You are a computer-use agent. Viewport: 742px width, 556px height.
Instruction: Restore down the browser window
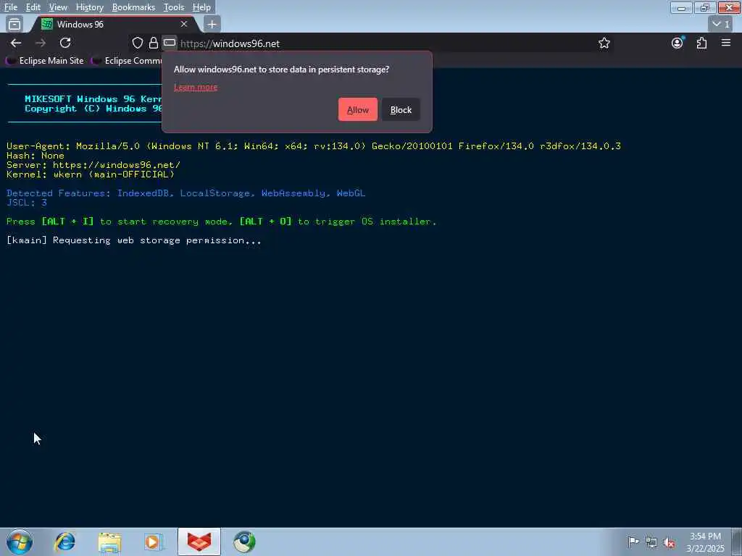704,7
